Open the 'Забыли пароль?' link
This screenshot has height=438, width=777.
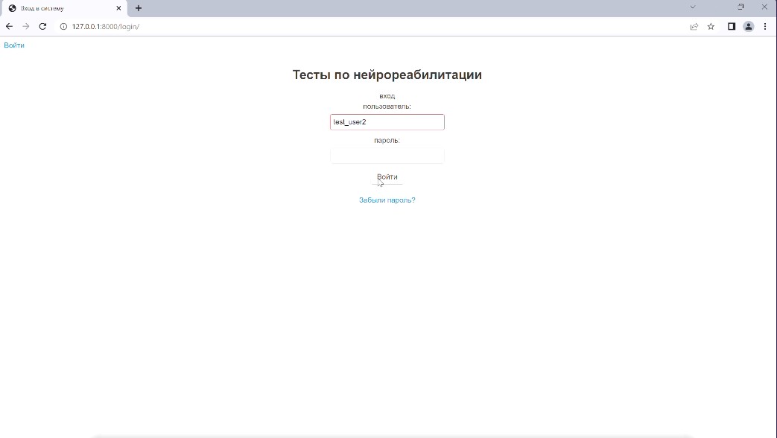387,200
